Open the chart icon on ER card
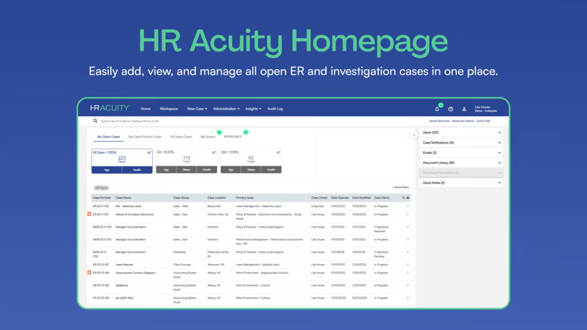Screen dimensions: 587x330 coord(214,152)
